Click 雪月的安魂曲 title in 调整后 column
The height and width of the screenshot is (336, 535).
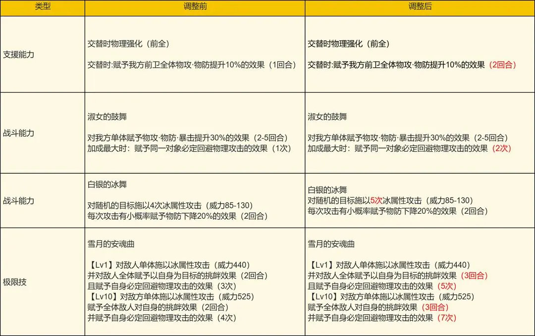pyautogui.click(x=331, y=244)
